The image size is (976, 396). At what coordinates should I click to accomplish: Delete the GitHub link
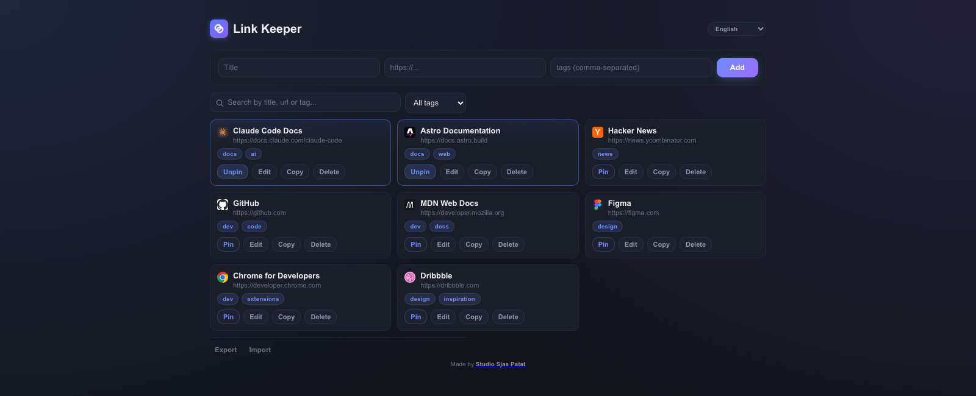pos(321,244)
